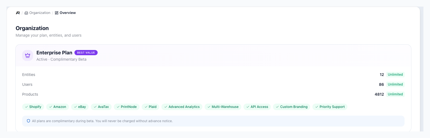
Task: Click the Priority Support feature chip
Action: coord(330,107)
